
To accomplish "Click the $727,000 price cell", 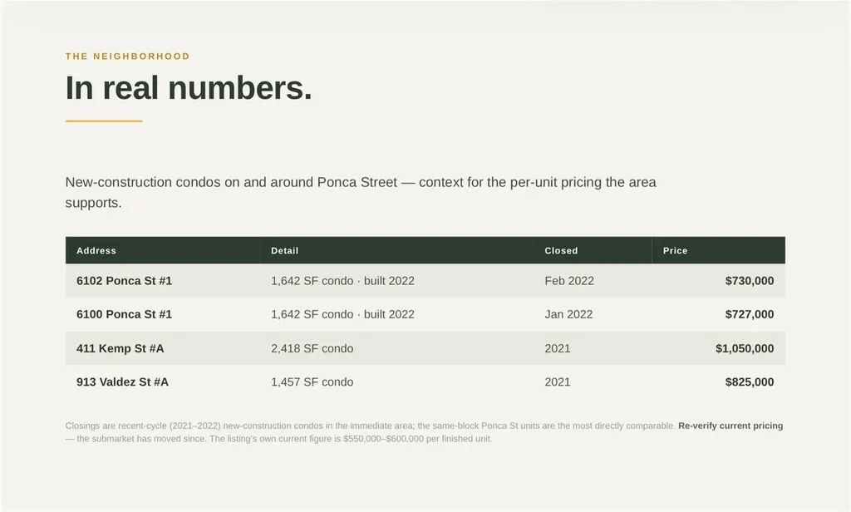I will (x=750, y=314).
